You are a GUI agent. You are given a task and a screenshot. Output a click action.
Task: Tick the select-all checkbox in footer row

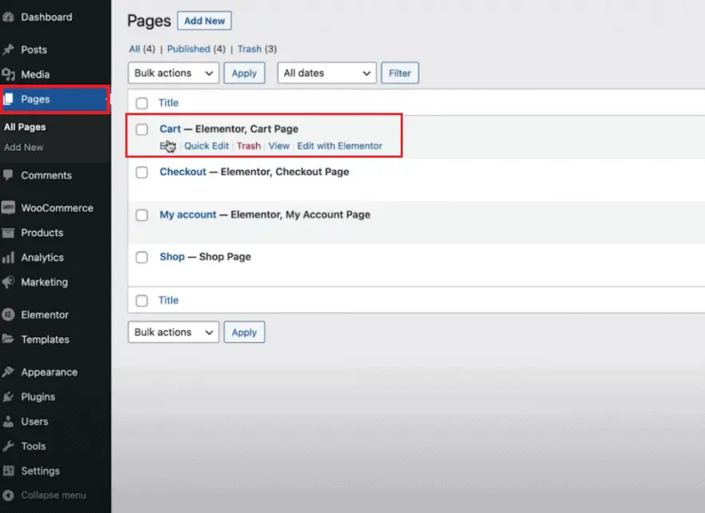pyautogui.click(x=142, y=300)
